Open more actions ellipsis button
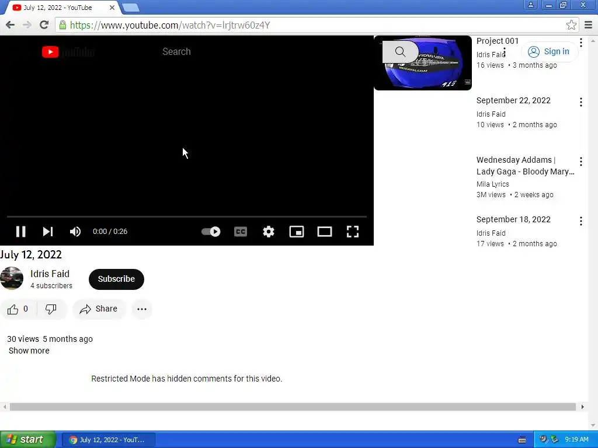 [x=142, y=309]
